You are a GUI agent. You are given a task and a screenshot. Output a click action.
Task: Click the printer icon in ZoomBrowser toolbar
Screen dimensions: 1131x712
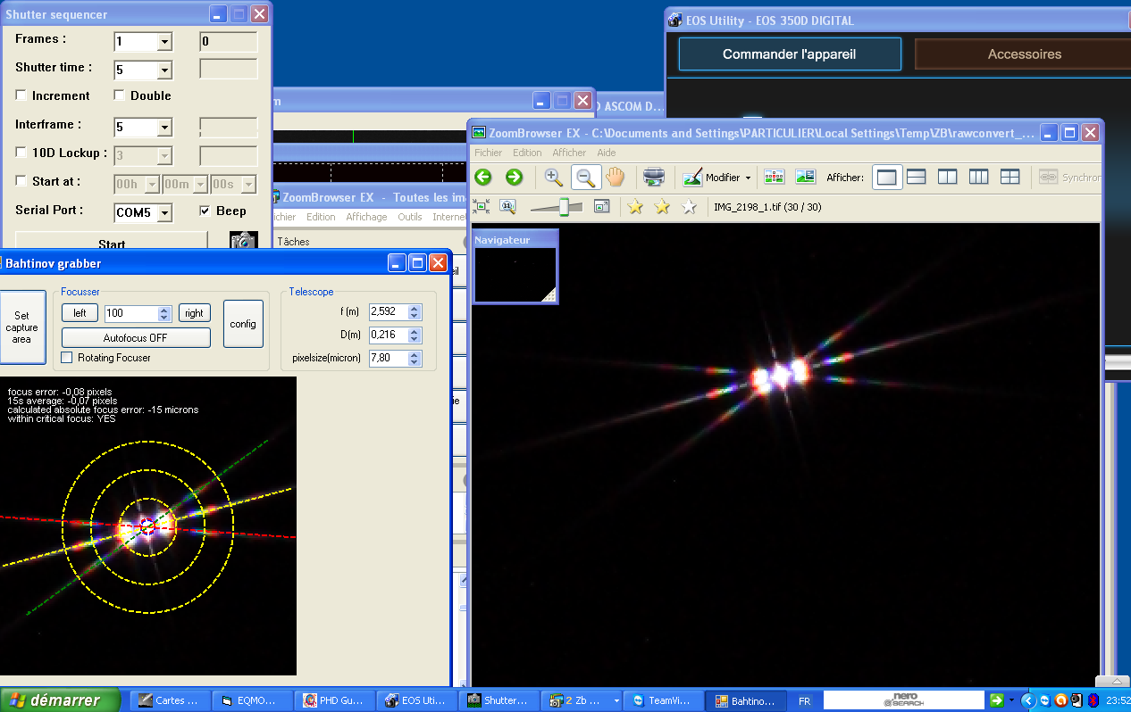pyautogui.click(x=655, y=177)
